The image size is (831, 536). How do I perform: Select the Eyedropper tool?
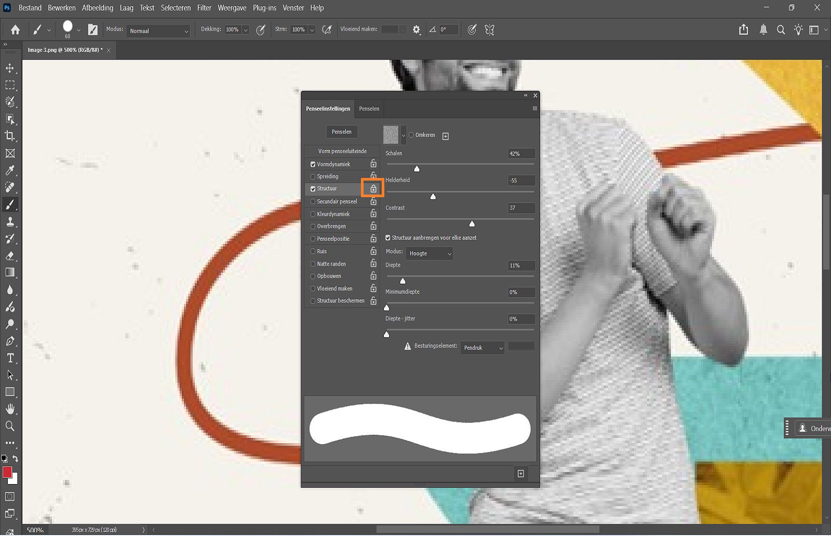(x=10, y=171)
